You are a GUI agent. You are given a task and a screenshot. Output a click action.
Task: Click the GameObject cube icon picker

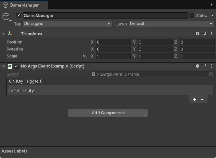(x=6, y=17)
